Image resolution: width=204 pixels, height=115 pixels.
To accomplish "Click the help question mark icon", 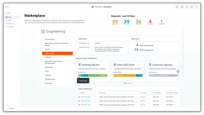I will tap(197, 7).
